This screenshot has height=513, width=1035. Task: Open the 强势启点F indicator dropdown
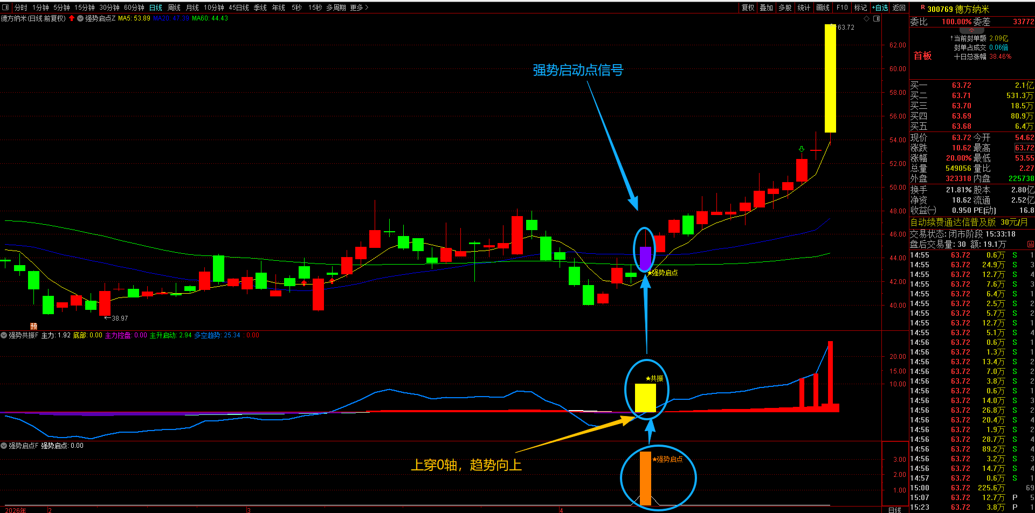pyautogui.click(x=4, y=446)
